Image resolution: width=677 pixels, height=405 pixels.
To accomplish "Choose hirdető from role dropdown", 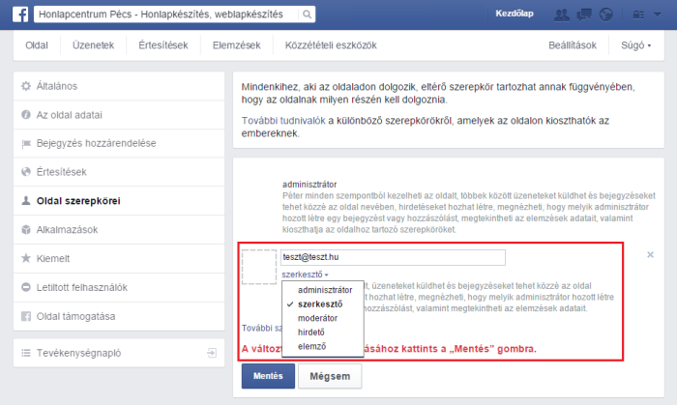I will click(322, 333).
